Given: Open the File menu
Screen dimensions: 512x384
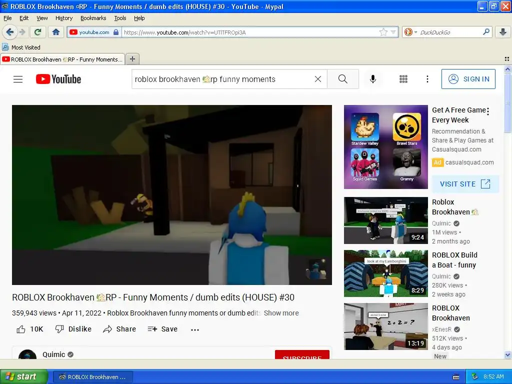Looking at the screenshot, I should coord(7,18).
